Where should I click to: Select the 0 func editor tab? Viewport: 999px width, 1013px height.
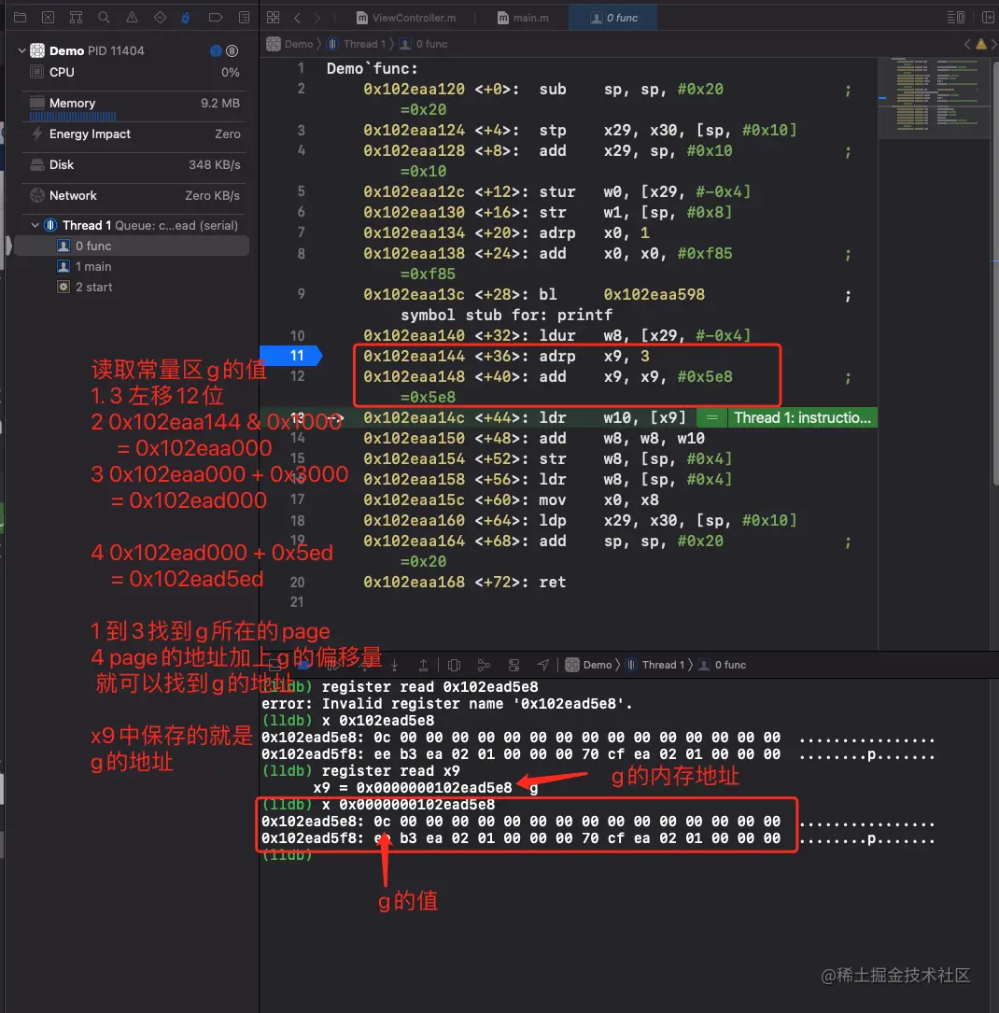pyautogui.click(x=613, y=18)
